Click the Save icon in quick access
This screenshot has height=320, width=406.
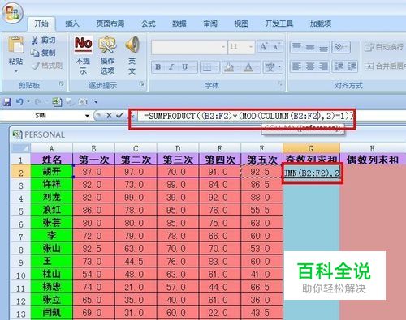7,102
